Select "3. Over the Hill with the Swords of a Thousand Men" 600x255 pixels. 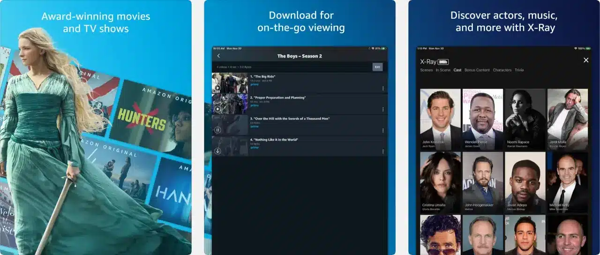[290, 119]
